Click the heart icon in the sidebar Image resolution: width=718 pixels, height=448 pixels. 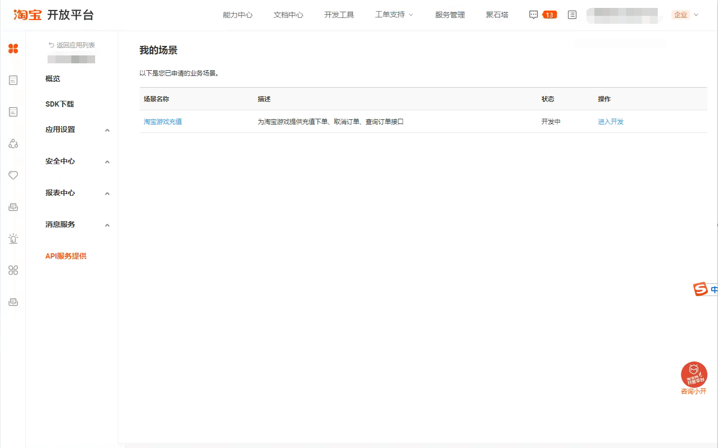coord(13,175)
